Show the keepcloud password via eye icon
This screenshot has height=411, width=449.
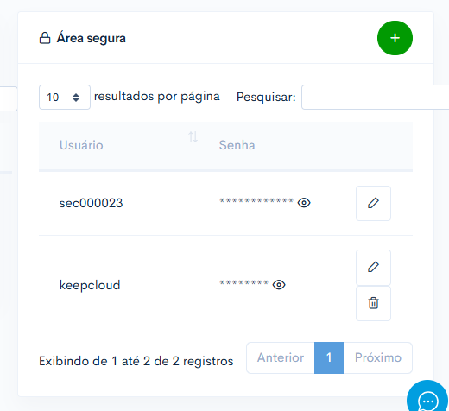pos(279,285)
